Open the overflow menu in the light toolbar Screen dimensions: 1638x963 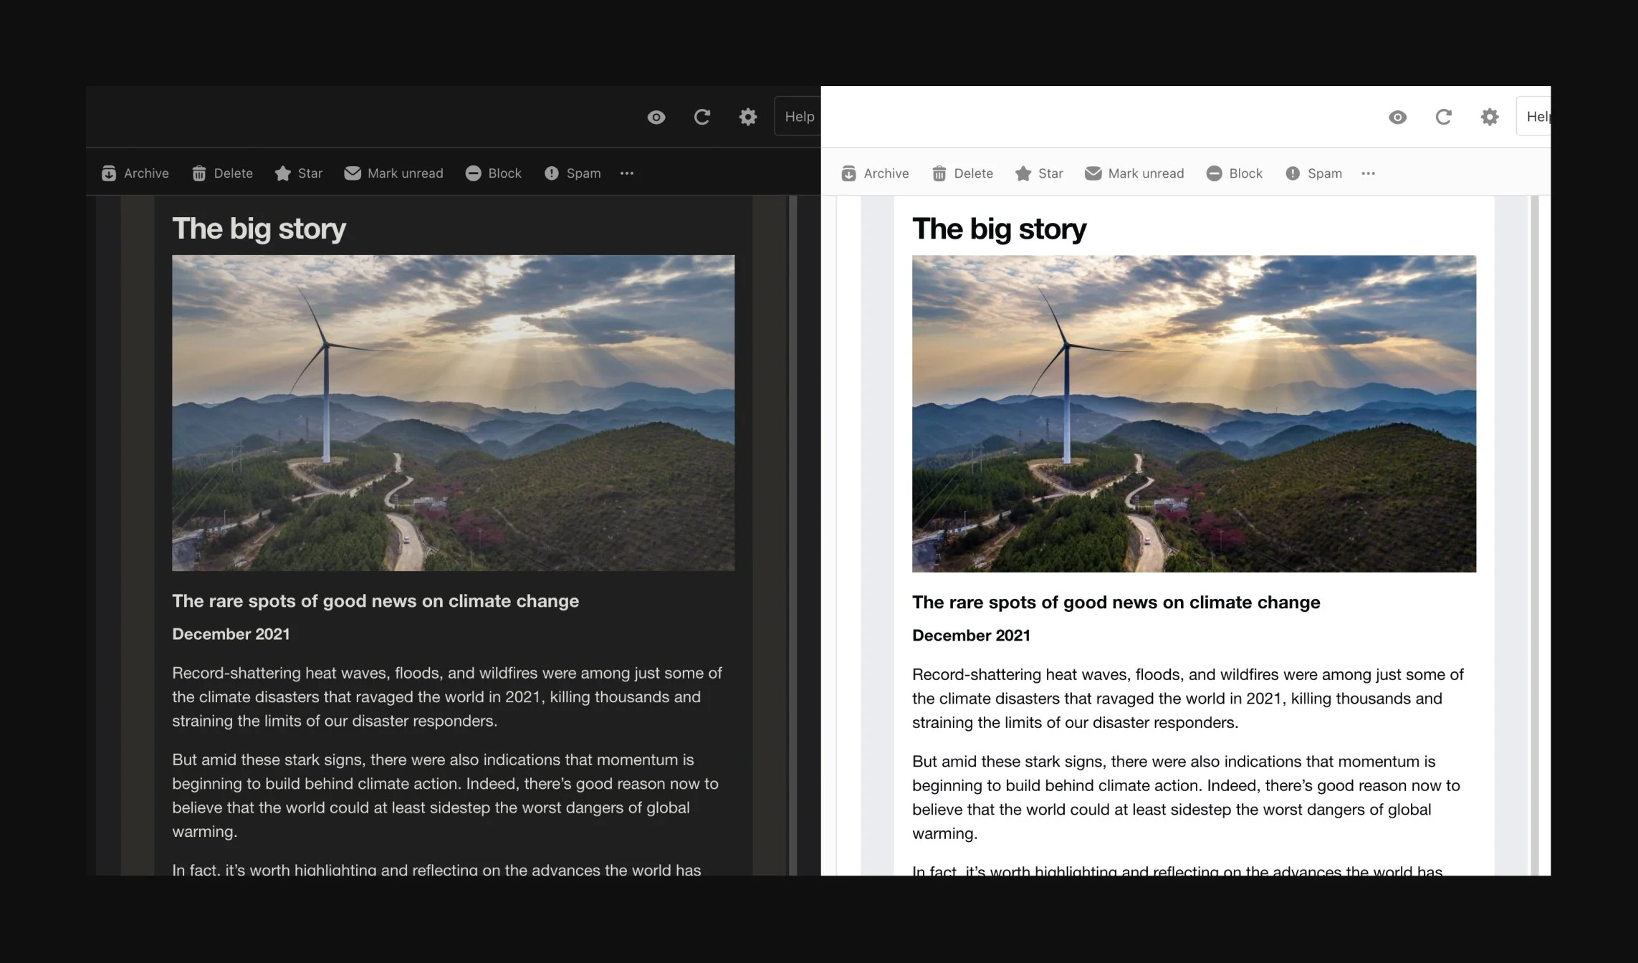(1368, 173)
